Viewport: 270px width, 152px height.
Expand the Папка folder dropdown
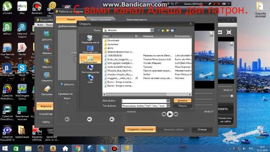click(152, 30)
